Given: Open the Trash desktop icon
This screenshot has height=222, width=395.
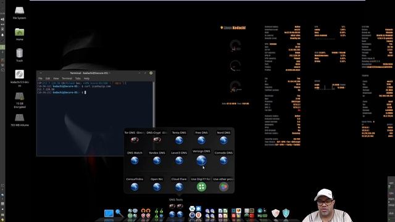Looking at the screenshot, I should click(19, 54).
